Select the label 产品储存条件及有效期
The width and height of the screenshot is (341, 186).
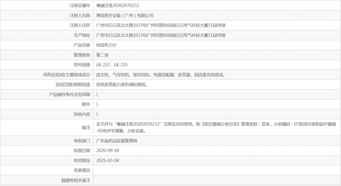[x=70, y=95]
